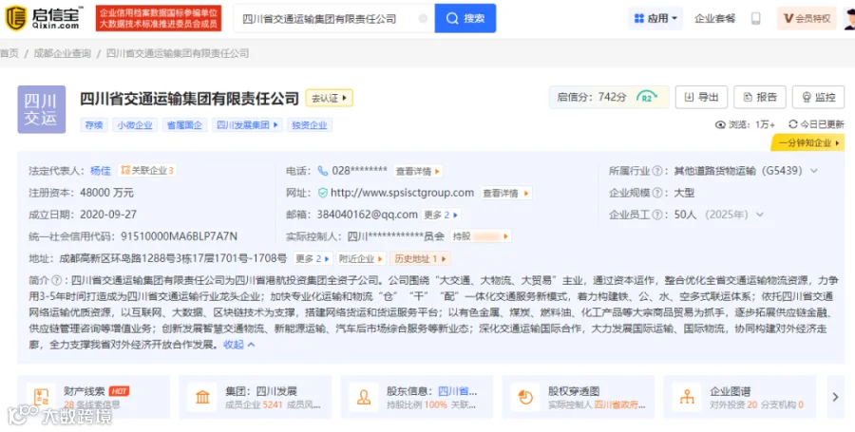Select the 省属国企 tag
This screenshot has width=855, height=432.
click(184, 124)
